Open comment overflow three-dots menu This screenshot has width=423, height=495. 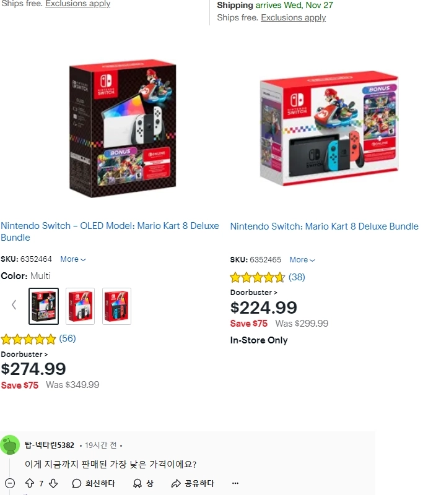(235, 483)
